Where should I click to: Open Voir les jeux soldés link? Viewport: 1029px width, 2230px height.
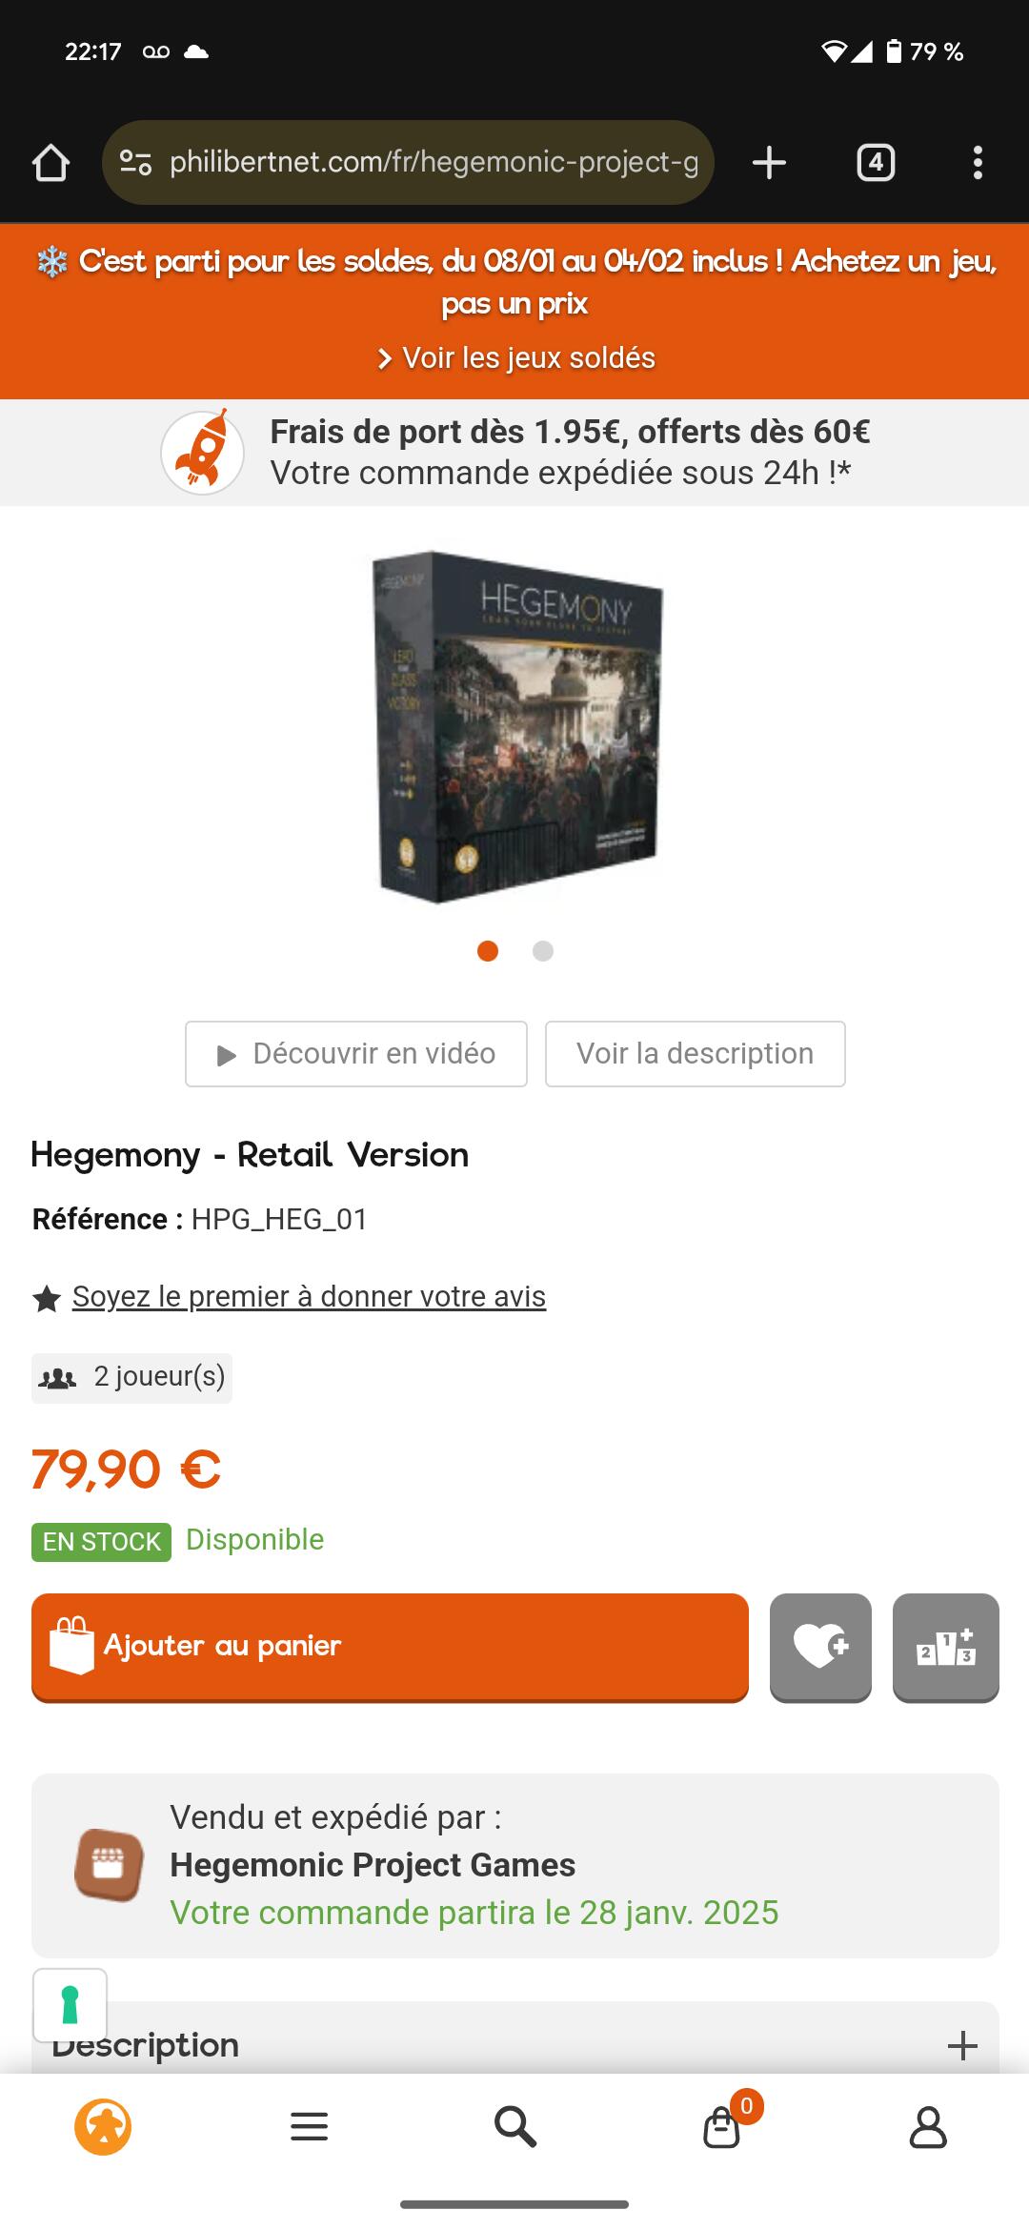point(516,358)
